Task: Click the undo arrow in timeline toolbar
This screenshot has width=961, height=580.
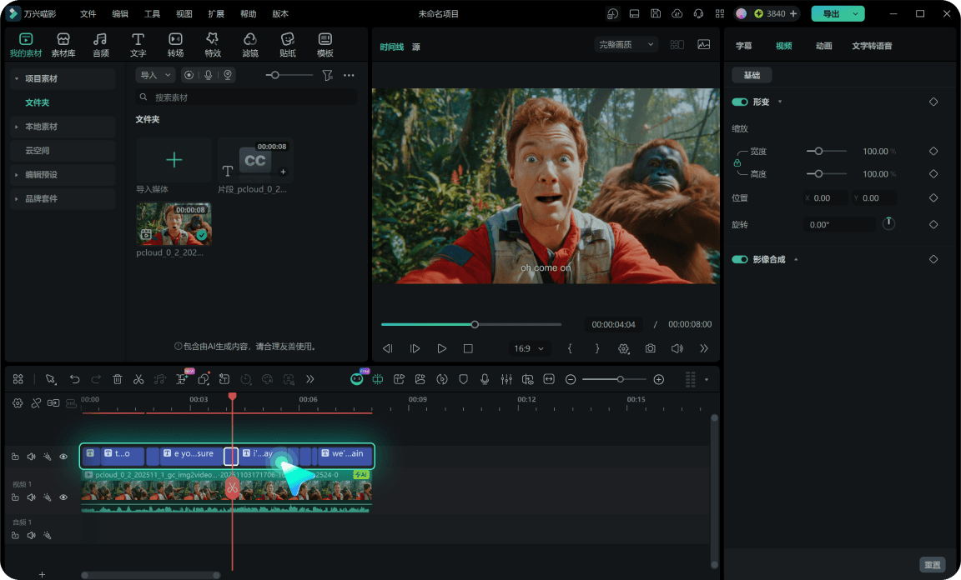Action: pyautogui.click(x=75, y=380)
